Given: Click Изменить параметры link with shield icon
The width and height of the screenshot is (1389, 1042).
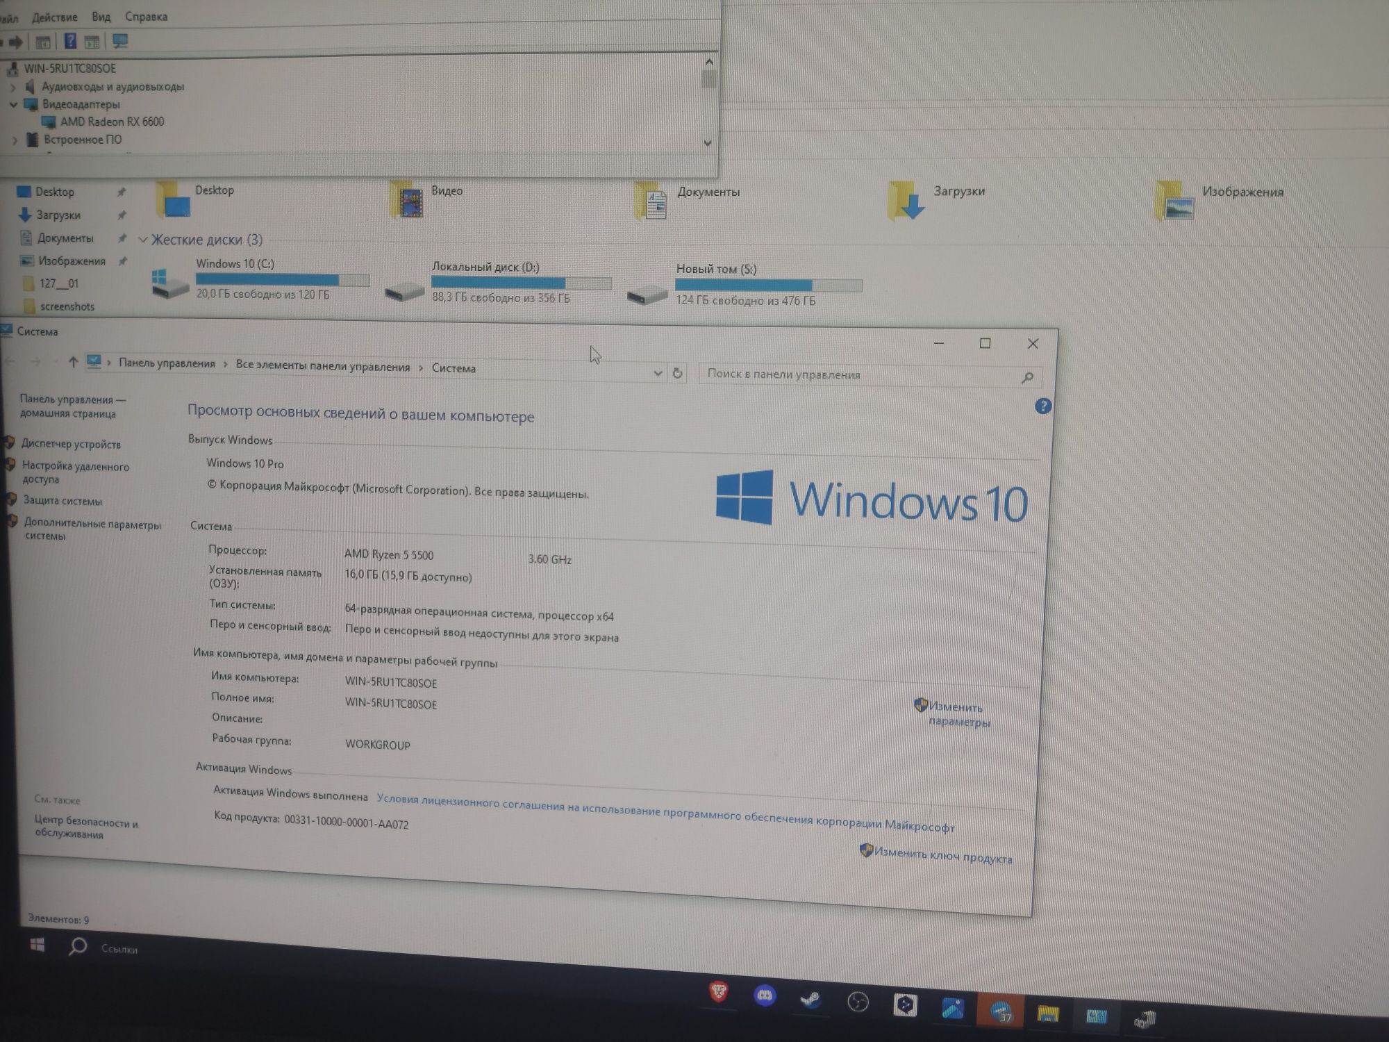Looking at the screenshot, I should click(x=960, y=714).
